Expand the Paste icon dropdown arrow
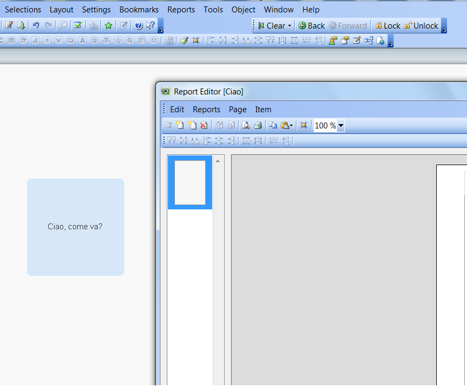The height and width of the screenshot is (388, 467). (292, 126)
